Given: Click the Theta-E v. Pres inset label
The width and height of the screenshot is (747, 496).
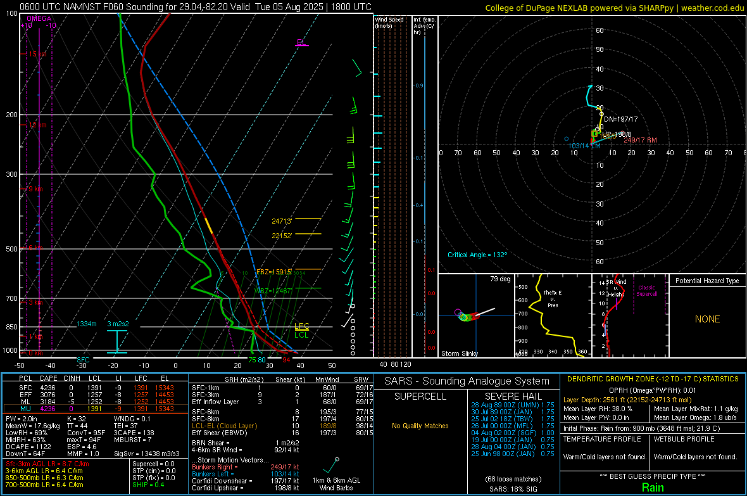Looking at the screenshot, I should (x=553, y=298).
